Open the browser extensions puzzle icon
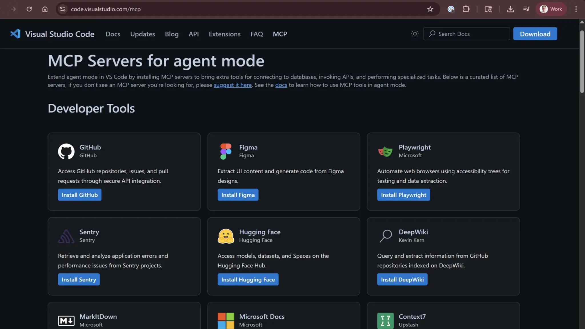585x329 pixels. tap(466, 9)
